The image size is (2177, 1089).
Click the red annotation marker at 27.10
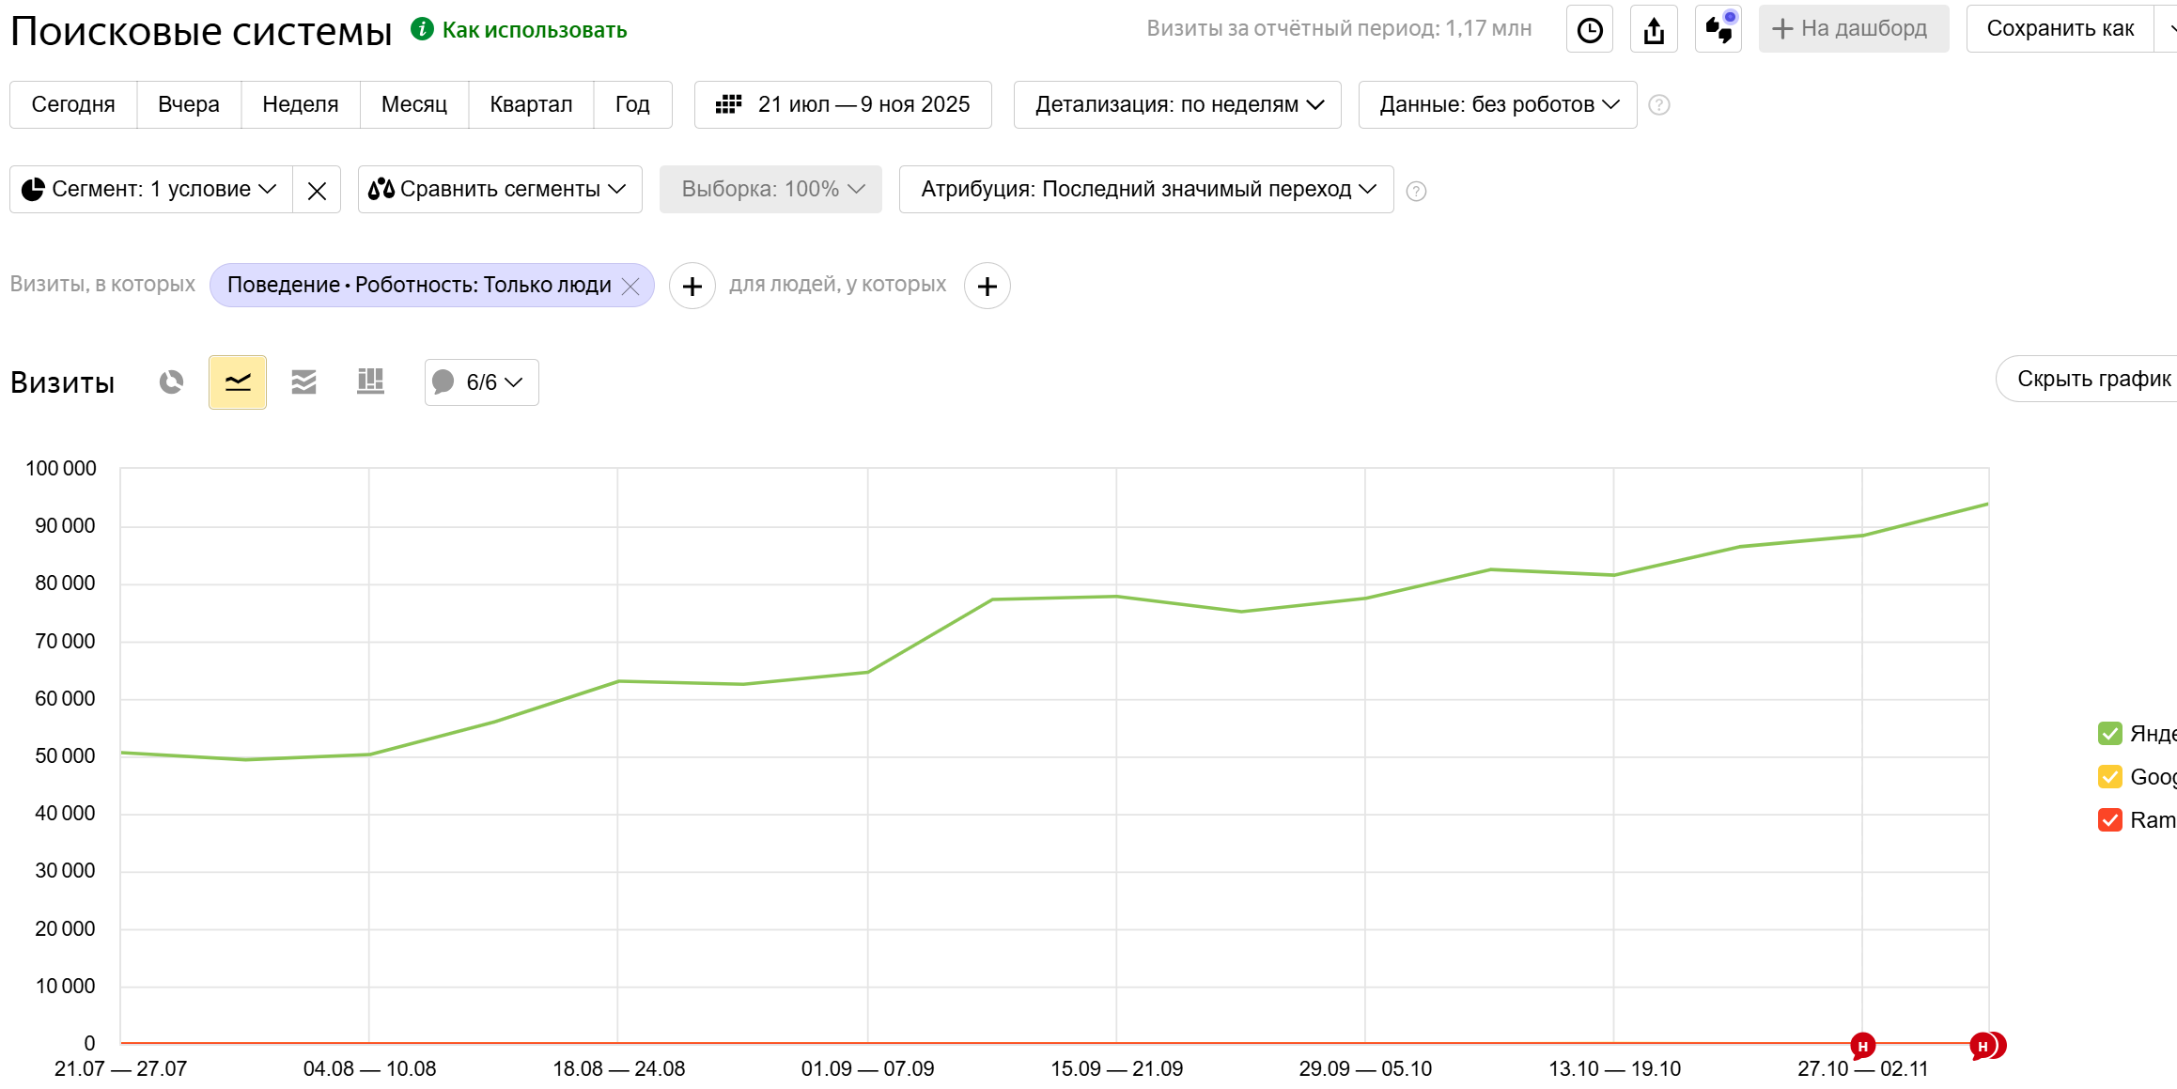pos(1862,1046)
